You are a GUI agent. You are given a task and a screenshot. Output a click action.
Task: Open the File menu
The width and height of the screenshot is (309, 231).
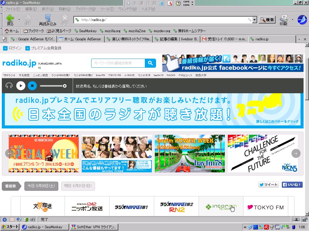[x=13, y=9]
